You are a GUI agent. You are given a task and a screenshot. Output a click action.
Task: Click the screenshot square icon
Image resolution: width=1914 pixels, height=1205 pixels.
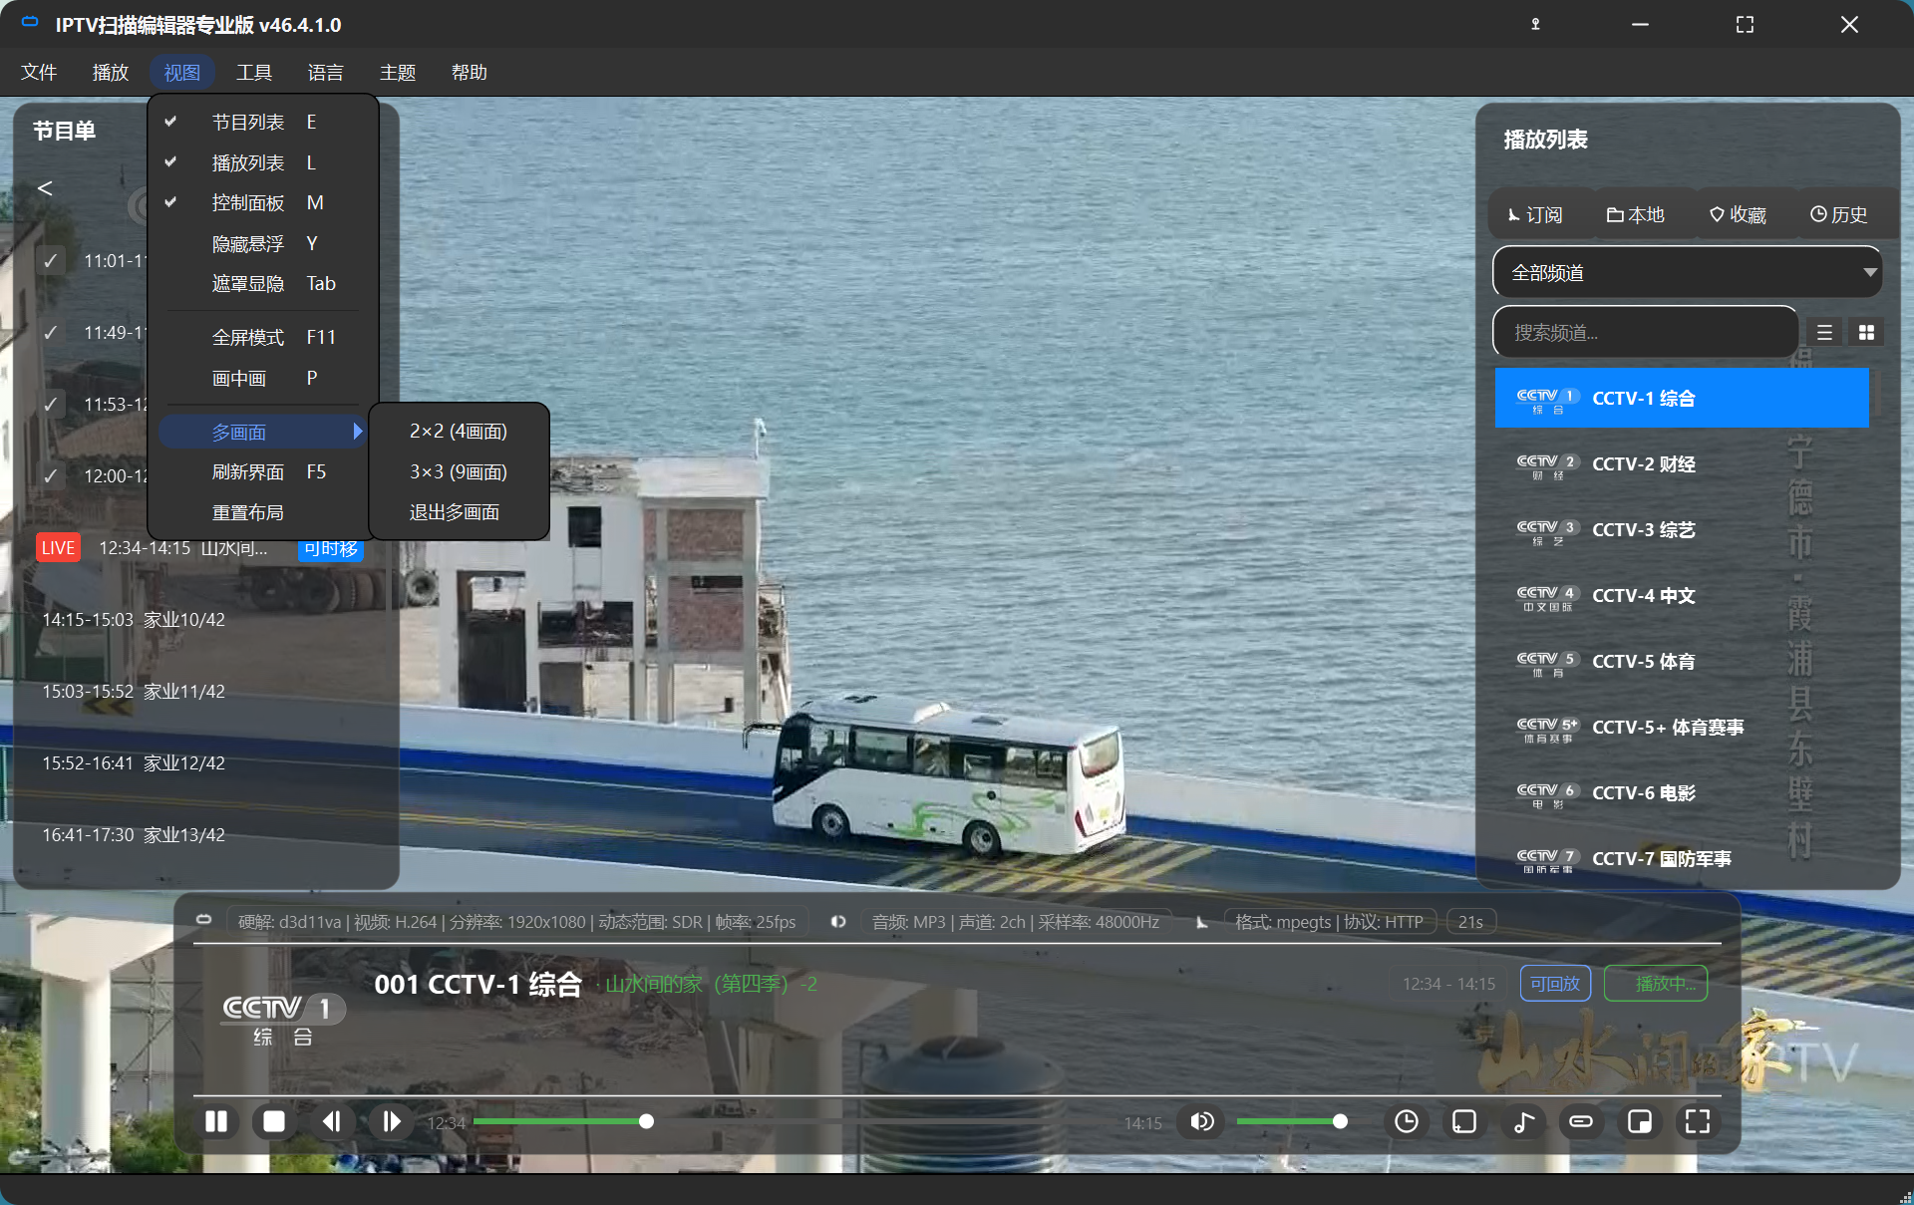tap(1464, 1122)
